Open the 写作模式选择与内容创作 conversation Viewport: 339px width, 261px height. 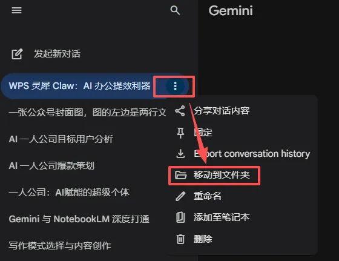(60, 246)
